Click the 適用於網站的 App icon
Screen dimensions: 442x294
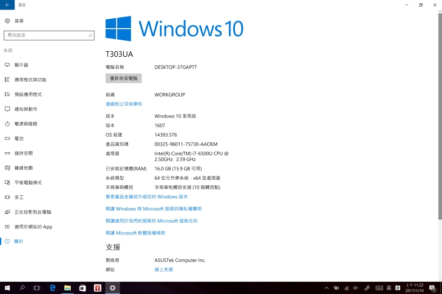7,227
